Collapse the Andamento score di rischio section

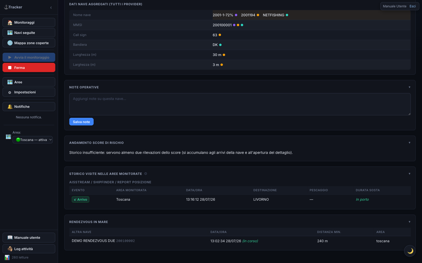[409, 143]
